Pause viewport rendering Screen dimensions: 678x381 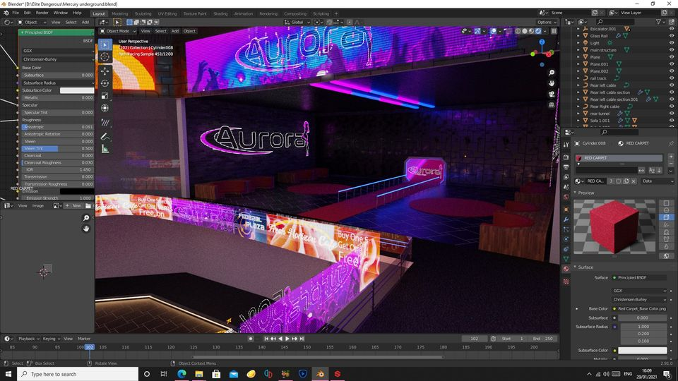tap(554, 31)
